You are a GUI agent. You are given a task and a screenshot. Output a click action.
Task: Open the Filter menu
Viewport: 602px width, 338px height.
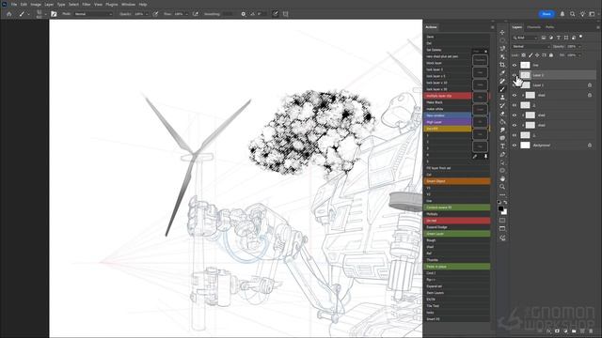click(x=87, y=4)
